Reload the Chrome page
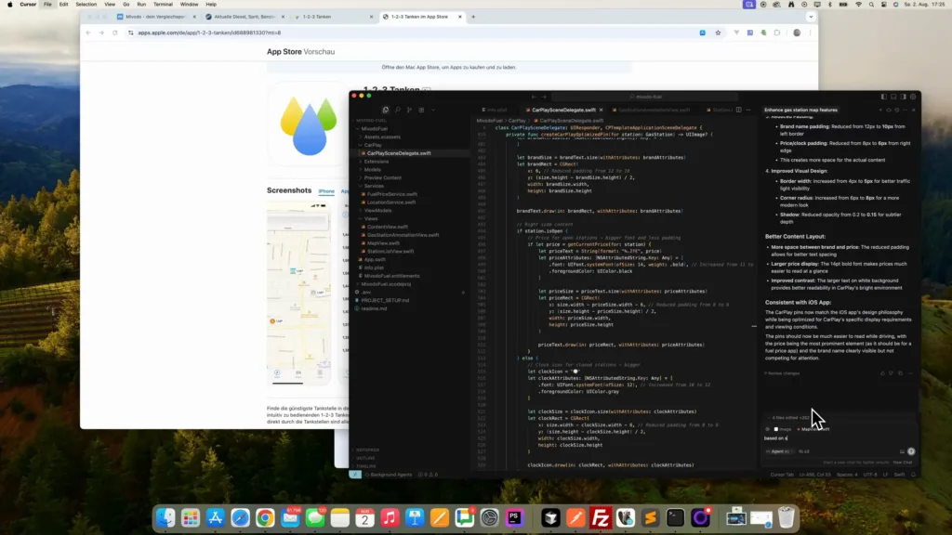 coord(114,33)
